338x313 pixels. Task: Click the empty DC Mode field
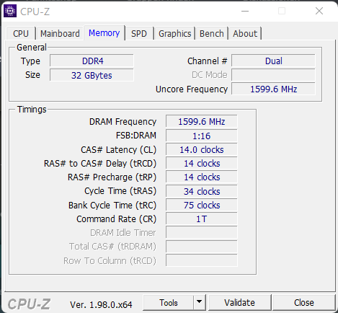273,75
